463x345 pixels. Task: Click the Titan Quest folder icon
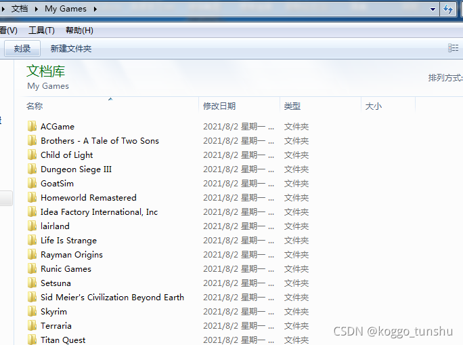point(32,340)
